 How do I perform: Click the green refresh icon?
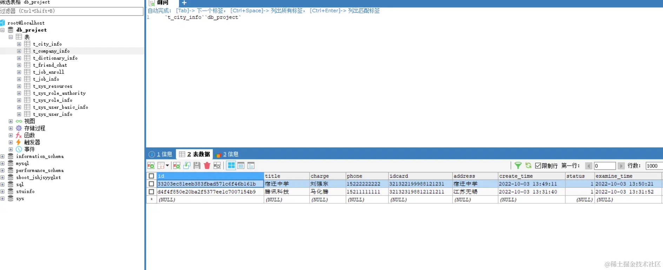(528, 165)
